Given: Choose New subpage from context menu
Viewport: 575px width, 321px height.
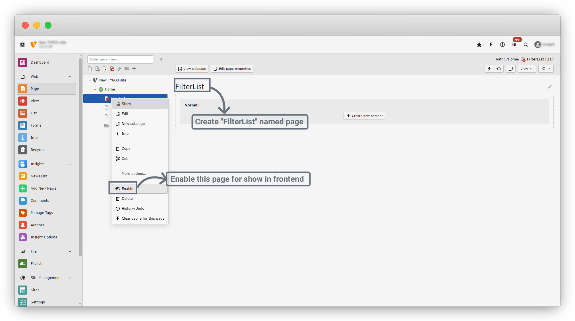Looking at the screenshot, I should pyautogui.click(x=133, y=124).
